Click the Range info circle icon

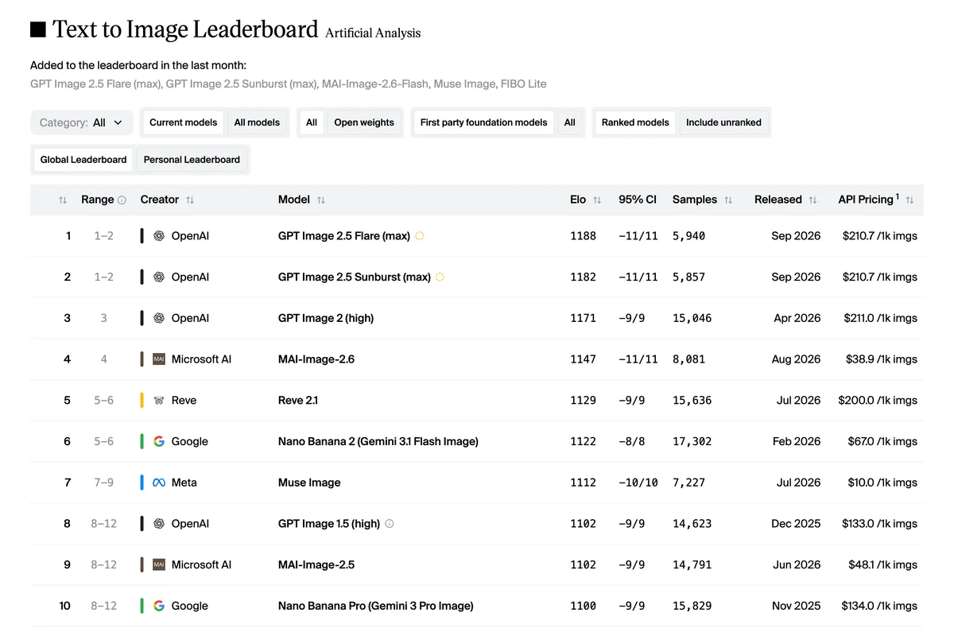pyautogui.click(x=122, y=200)
